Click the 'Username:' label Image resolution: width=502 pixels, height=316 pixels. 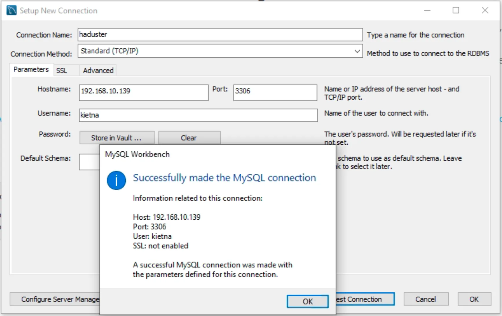(x=54, y=113)
